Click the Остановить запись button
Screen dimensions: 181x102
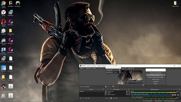tap(155, 75)
